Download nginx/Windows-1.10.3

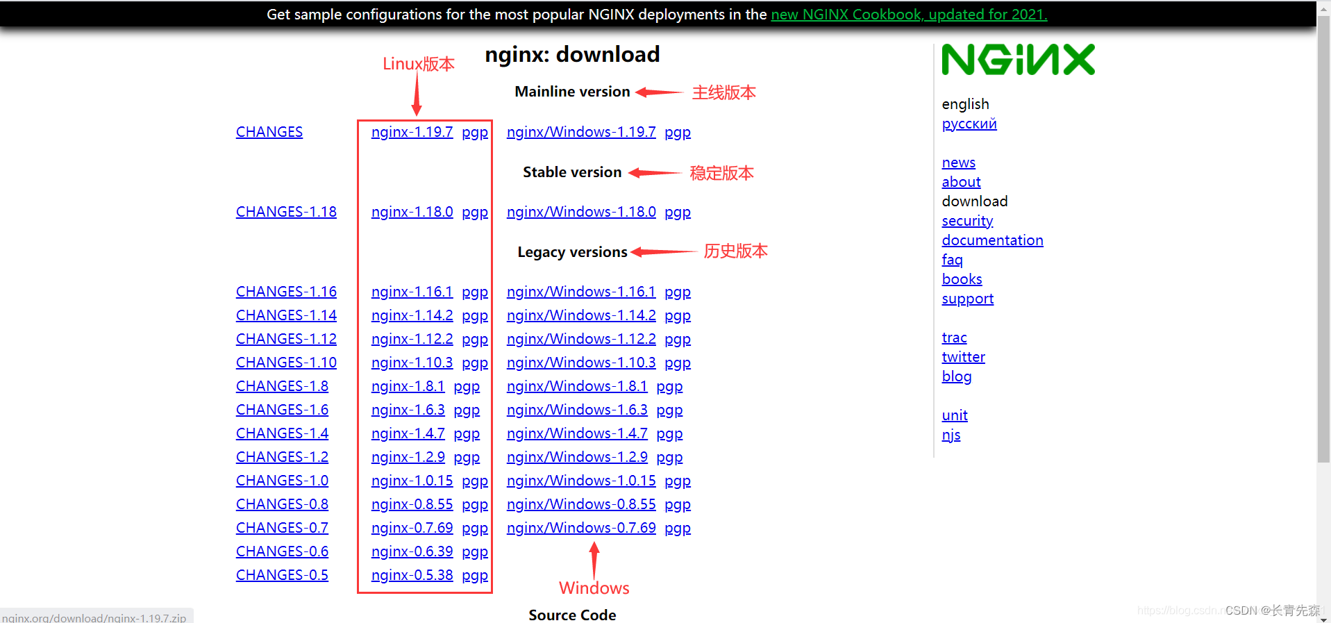(x=581, y=363)
